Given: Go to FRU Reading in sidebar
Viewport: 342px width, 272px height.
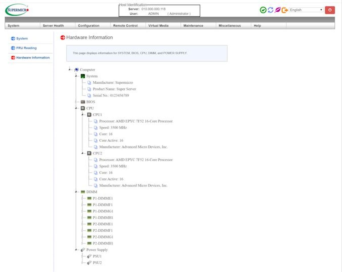Looking at the screenshot, I should pyautogui.click(x=26, y=48).
